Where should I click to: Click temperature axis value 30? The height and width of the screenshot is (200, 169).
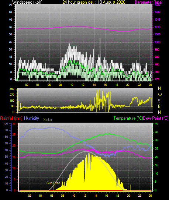click(x=156, y=140)
